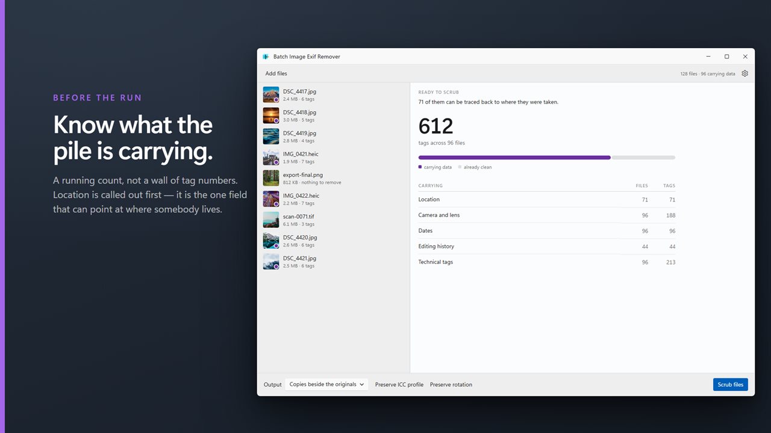Select the Editing history row label
The width and height of the screenshot is (771, 433).
(436, 247)
